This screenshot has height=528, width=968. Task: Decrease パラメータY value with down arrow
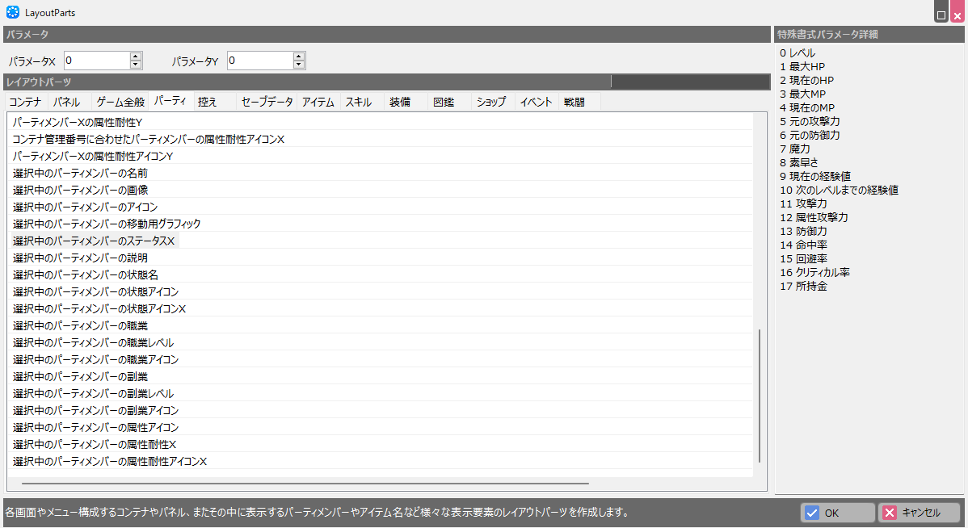[x=299, y=65]
